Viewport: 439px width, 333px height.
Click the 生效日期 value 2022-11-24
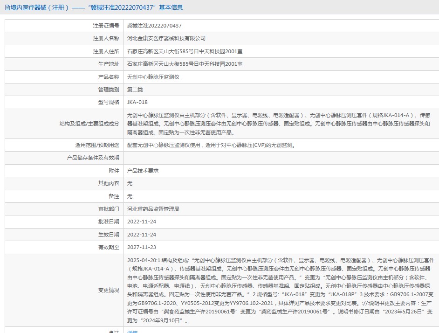(x=142, y=235)
